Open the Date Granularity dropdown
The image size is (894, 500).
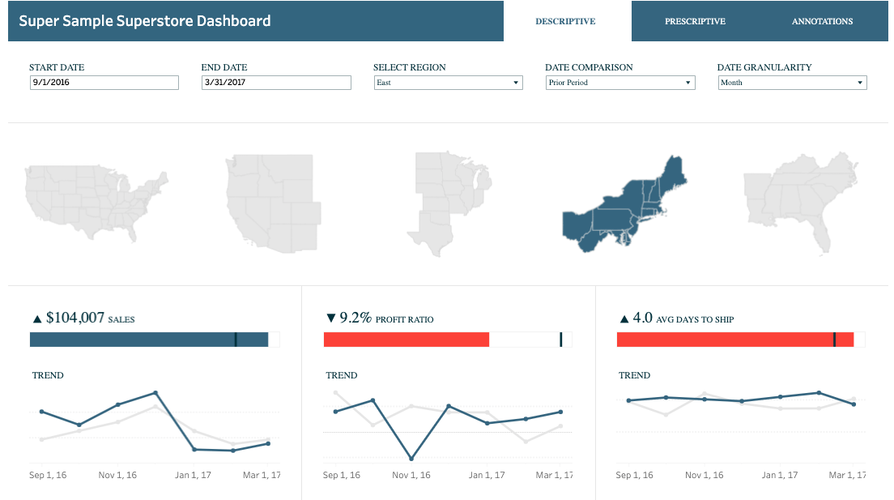[860, 82]
